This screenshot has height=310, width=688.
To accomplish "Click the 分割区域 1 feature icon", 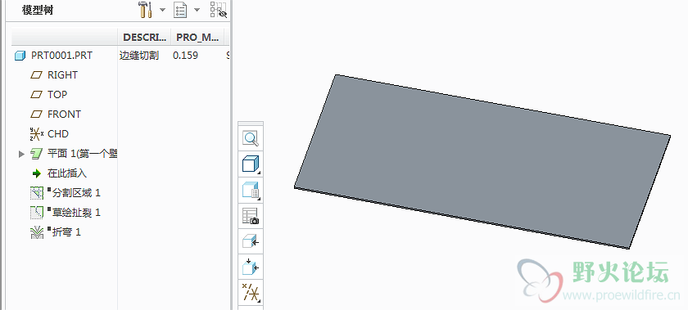I will (x=36, y=193).
